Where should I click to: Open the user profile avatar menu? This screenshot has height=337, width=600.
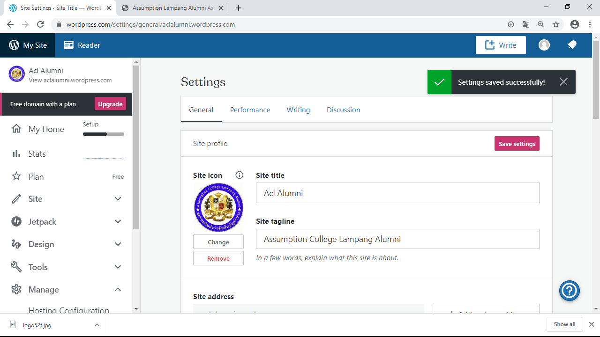[x=544, y=45]
